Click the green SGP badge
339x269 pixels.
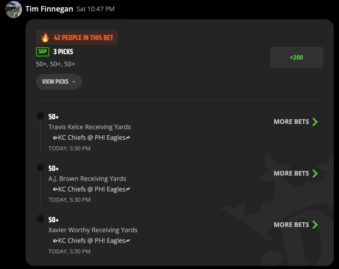point(43,52)
